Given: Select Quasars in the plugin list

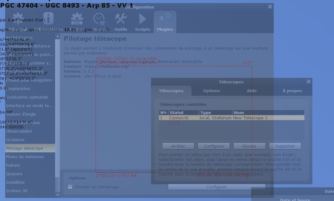Looking at the screenshot, I should tap(30, 174).
